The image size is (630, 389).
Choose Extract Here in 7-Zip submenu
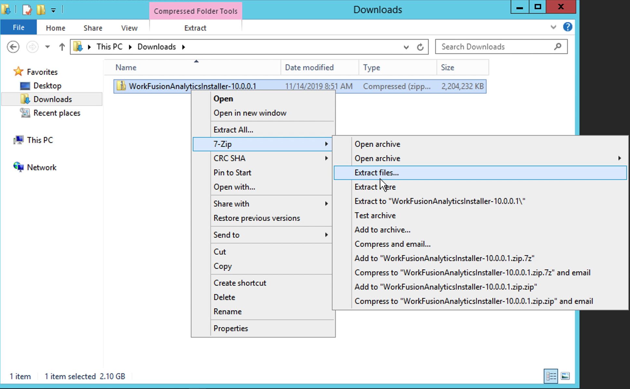click(x=480, y=187)
